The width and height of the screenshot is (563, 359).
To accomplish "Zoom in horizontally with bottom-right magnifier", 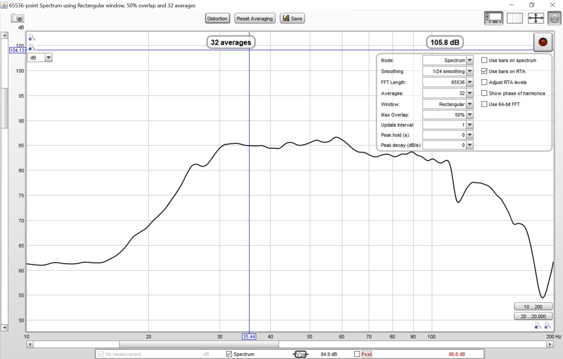I will (x=547, y=325).
